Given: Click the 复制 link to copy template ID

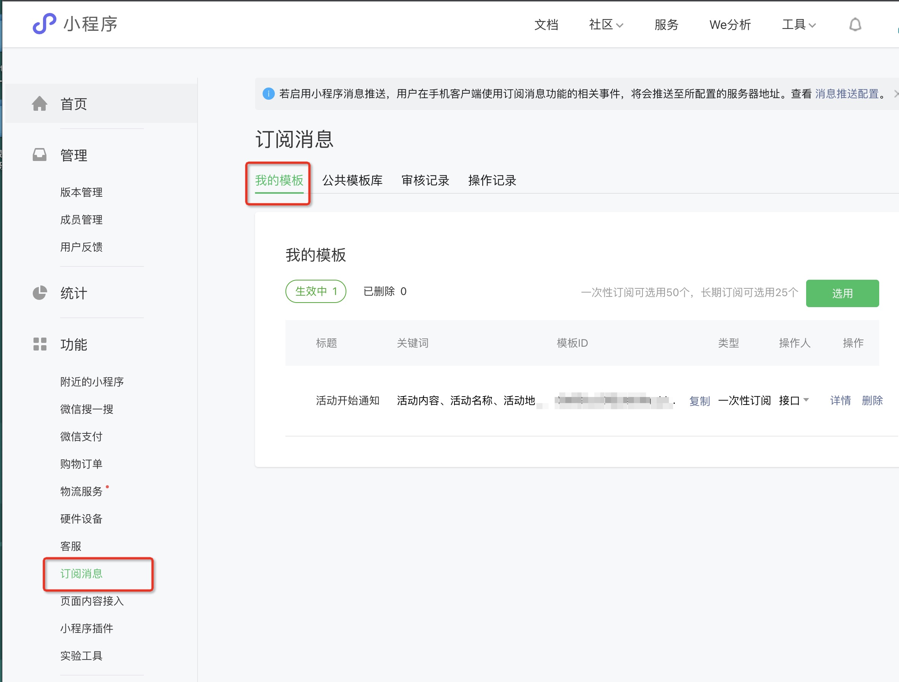Looking at the screenshot, I should click(699, 401).
